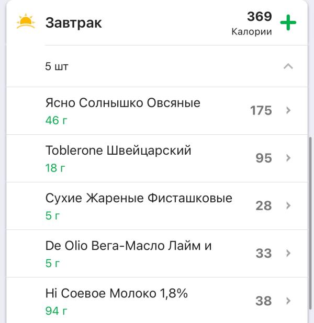Open Сухие Жареные Фисташковые item details
Image resolution: width=314 pixels, height=323 pixels.
(157, 206)
